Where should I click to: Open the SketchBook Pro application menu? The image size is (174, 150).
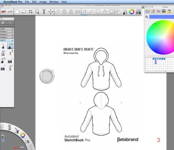pyautogui.click(x=13, y=2)
